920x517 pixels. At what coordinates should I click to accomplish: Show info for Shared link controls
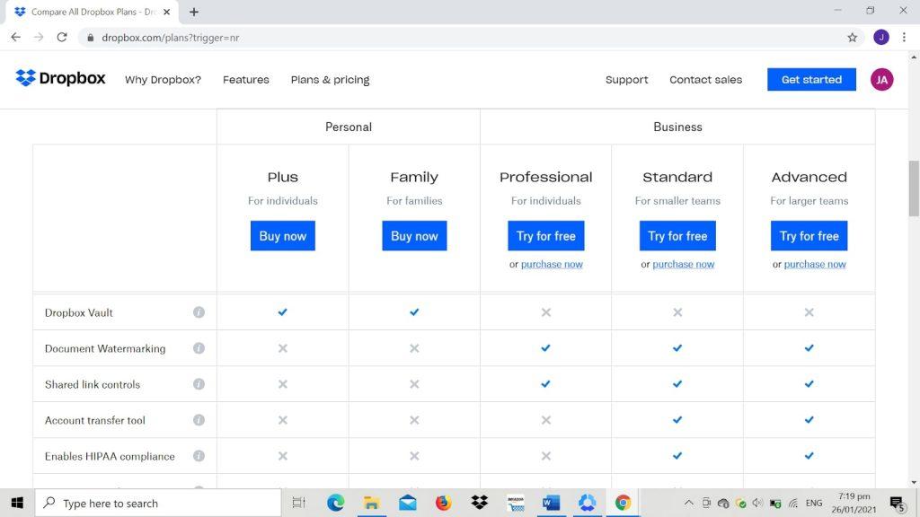point(199,384)
